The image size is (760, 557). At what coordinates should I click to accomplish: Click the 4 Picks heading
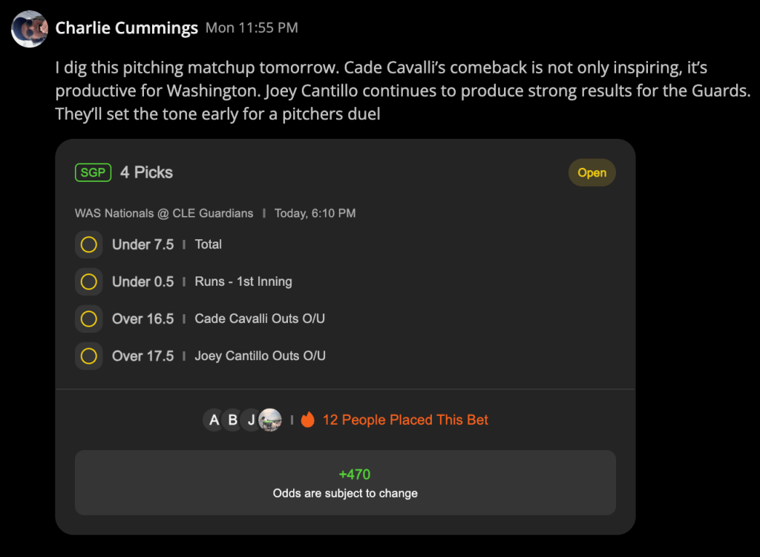point(146,172)
